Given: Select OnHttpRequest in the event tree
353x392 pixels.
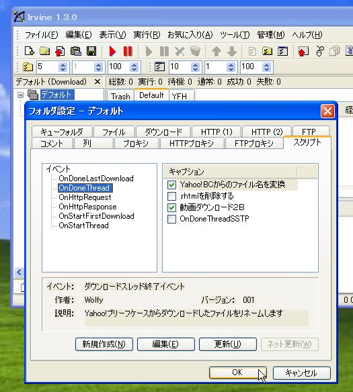Looking at the screenshot, I should click(x=85, y=197).
